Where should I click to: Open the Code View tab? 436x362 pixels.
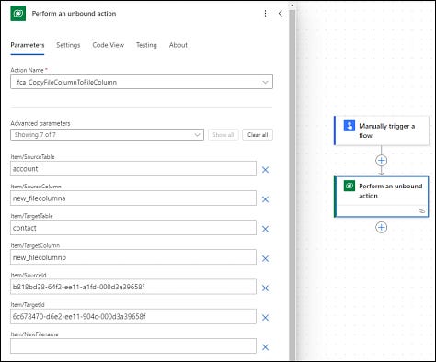109,45
